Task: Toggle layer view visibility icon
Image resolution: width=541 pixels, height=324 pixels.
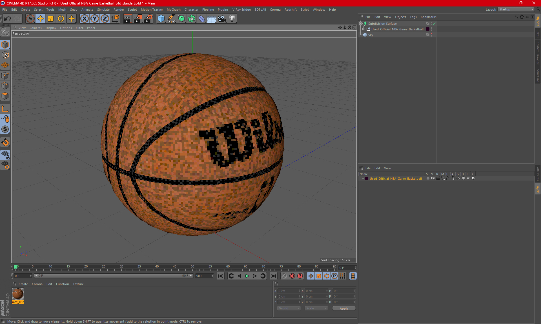Action: 433,178
